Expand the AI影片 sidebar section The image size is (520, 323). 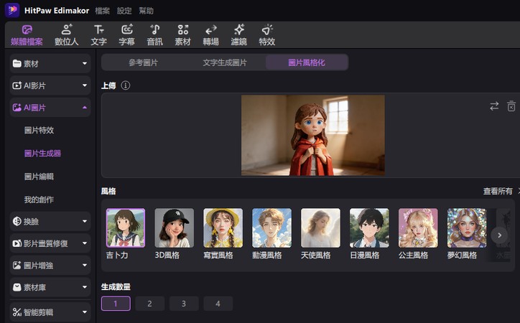tap(50, 85)
